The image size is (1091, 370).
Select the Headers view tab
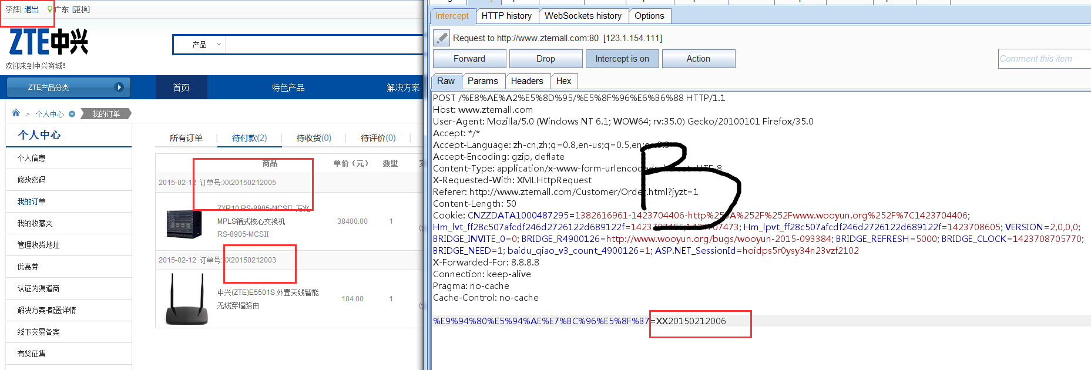coord(527,81)
